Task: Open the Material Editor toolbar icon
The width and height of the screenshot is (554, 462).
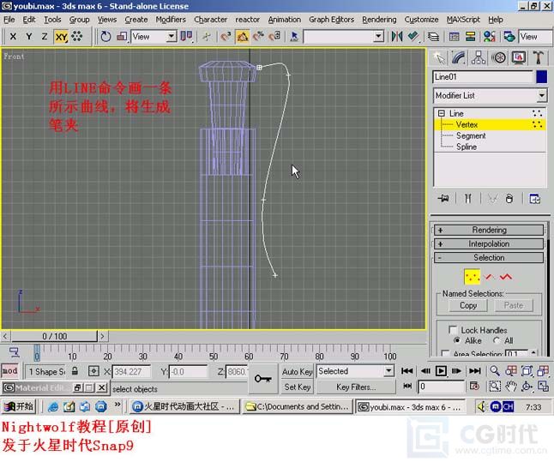Action: pos(490,36)
